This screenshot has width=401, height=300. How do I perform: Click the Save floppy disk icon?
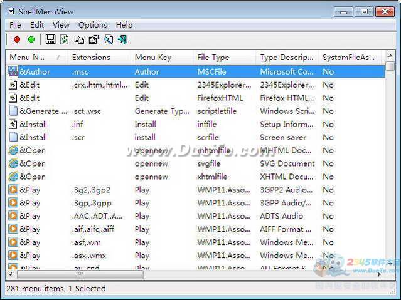[51, 39]
